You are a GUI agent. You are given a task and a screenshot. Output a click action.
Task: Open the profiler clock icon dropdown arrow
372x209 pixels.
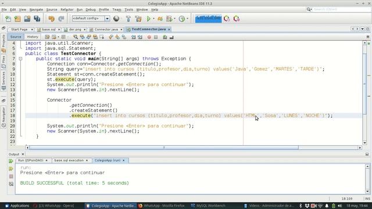[187, 19]
